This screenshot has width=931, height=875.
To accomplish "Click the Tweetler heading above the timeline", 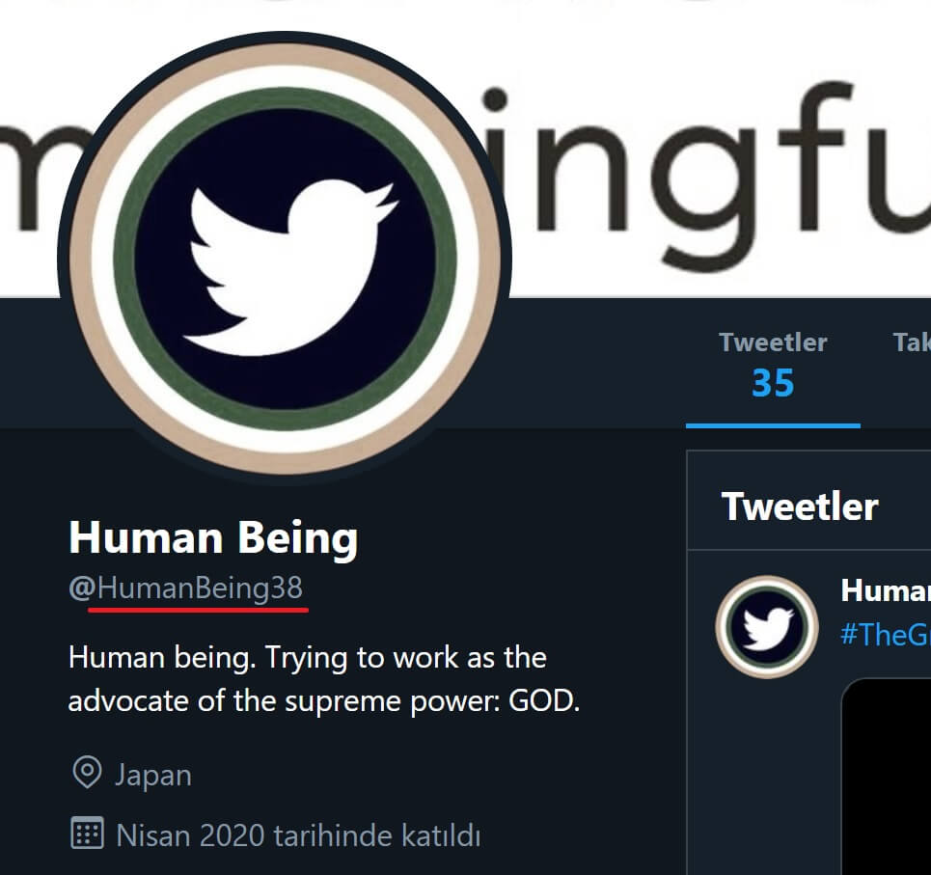I will pyautogui.click(x=800, y=506).
